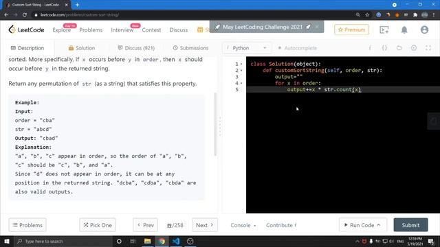Open the notifications bell
This screenshot has width=440, height=247.
click(x=404, y=30)
